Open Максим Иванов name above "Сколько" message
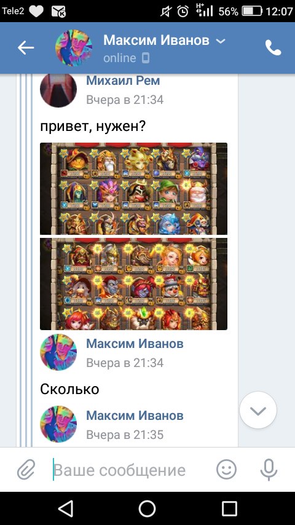Viewport: 295px width, 525px height. [x=135, y=344]
